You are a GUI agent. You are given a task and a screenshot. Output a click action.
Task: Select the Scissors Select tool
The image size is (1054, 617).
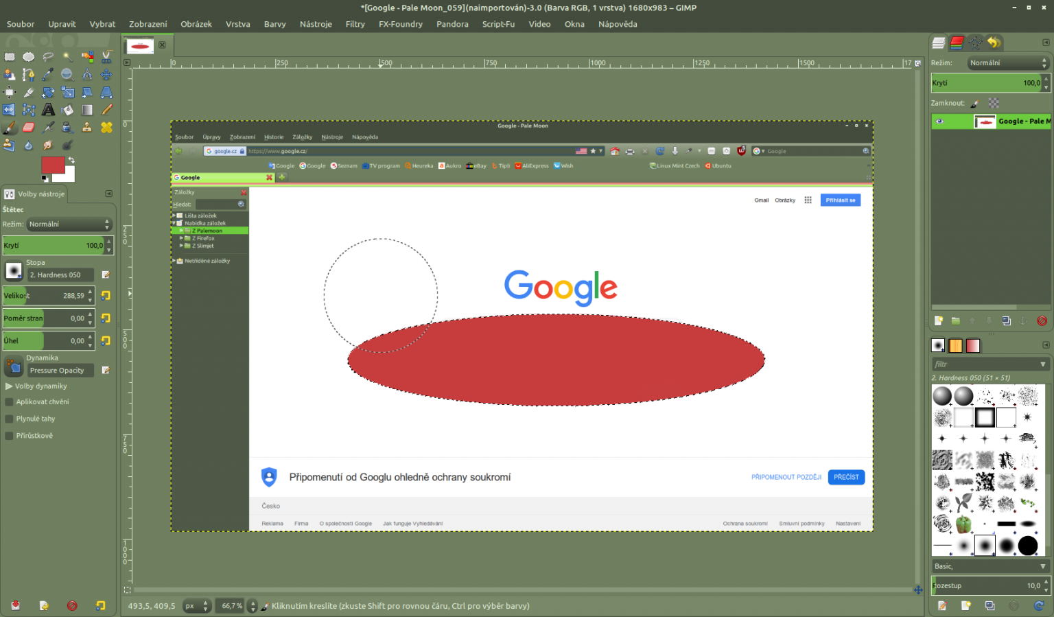106,57
